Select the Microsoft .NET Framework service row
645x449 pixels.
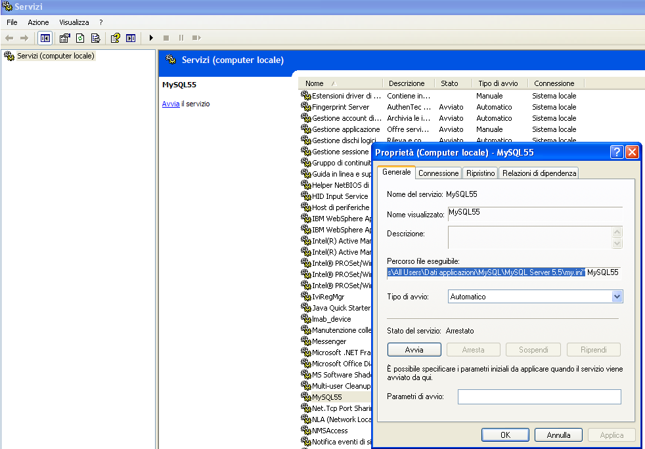pos(336,353)
